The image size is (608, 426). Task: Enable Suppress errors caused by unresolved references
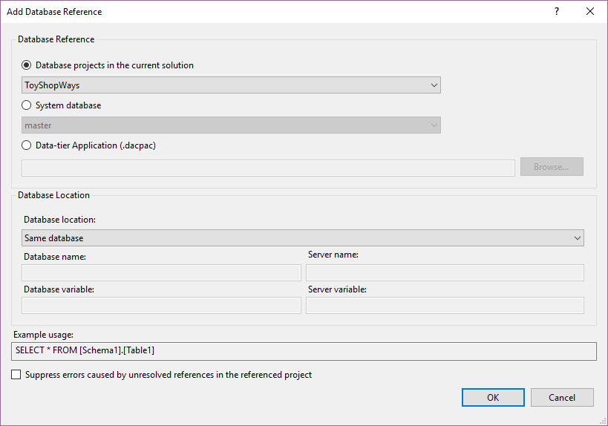click(x=16, y=375)
